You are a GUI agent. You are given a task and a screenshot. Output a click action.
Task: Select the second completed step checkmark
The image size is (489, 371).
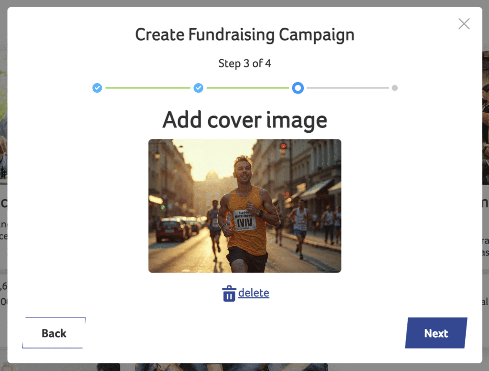coord(198,88)
